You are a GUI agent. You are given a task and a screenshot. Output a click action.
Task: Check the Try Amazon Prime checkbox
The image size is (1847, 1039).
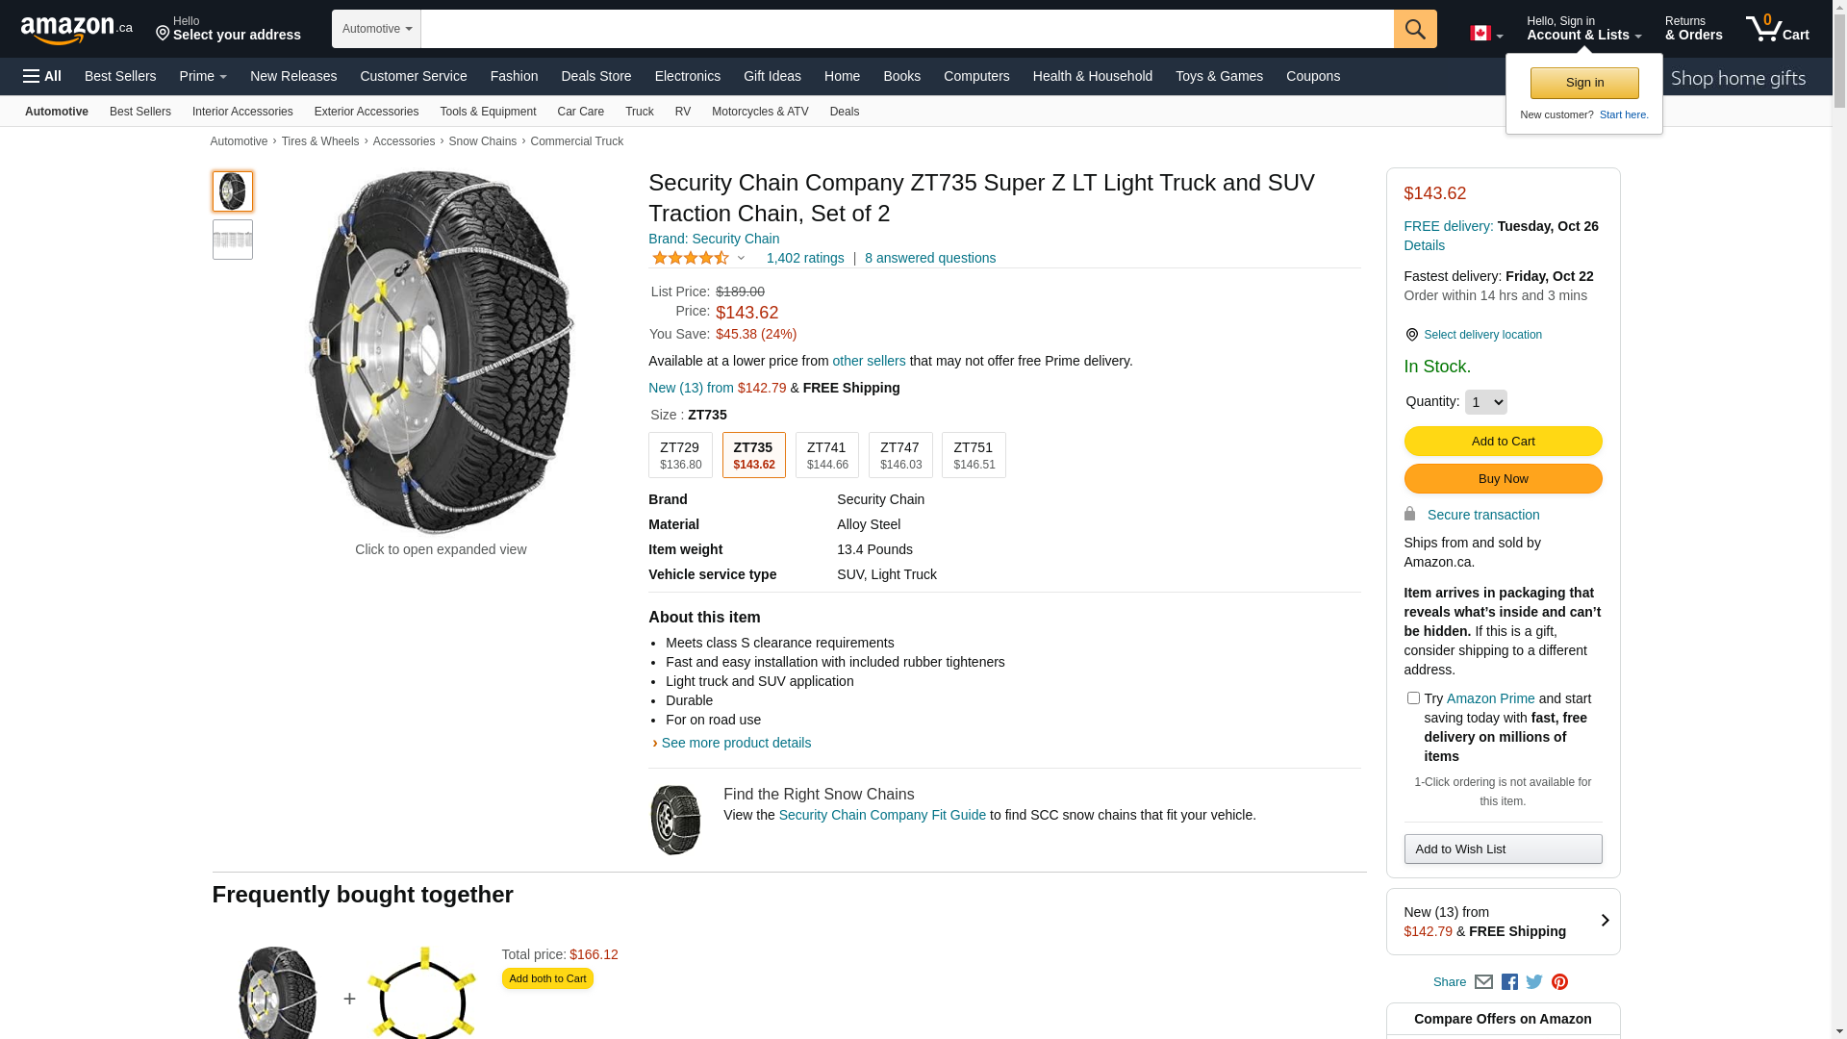click(x=1413, y=698)
